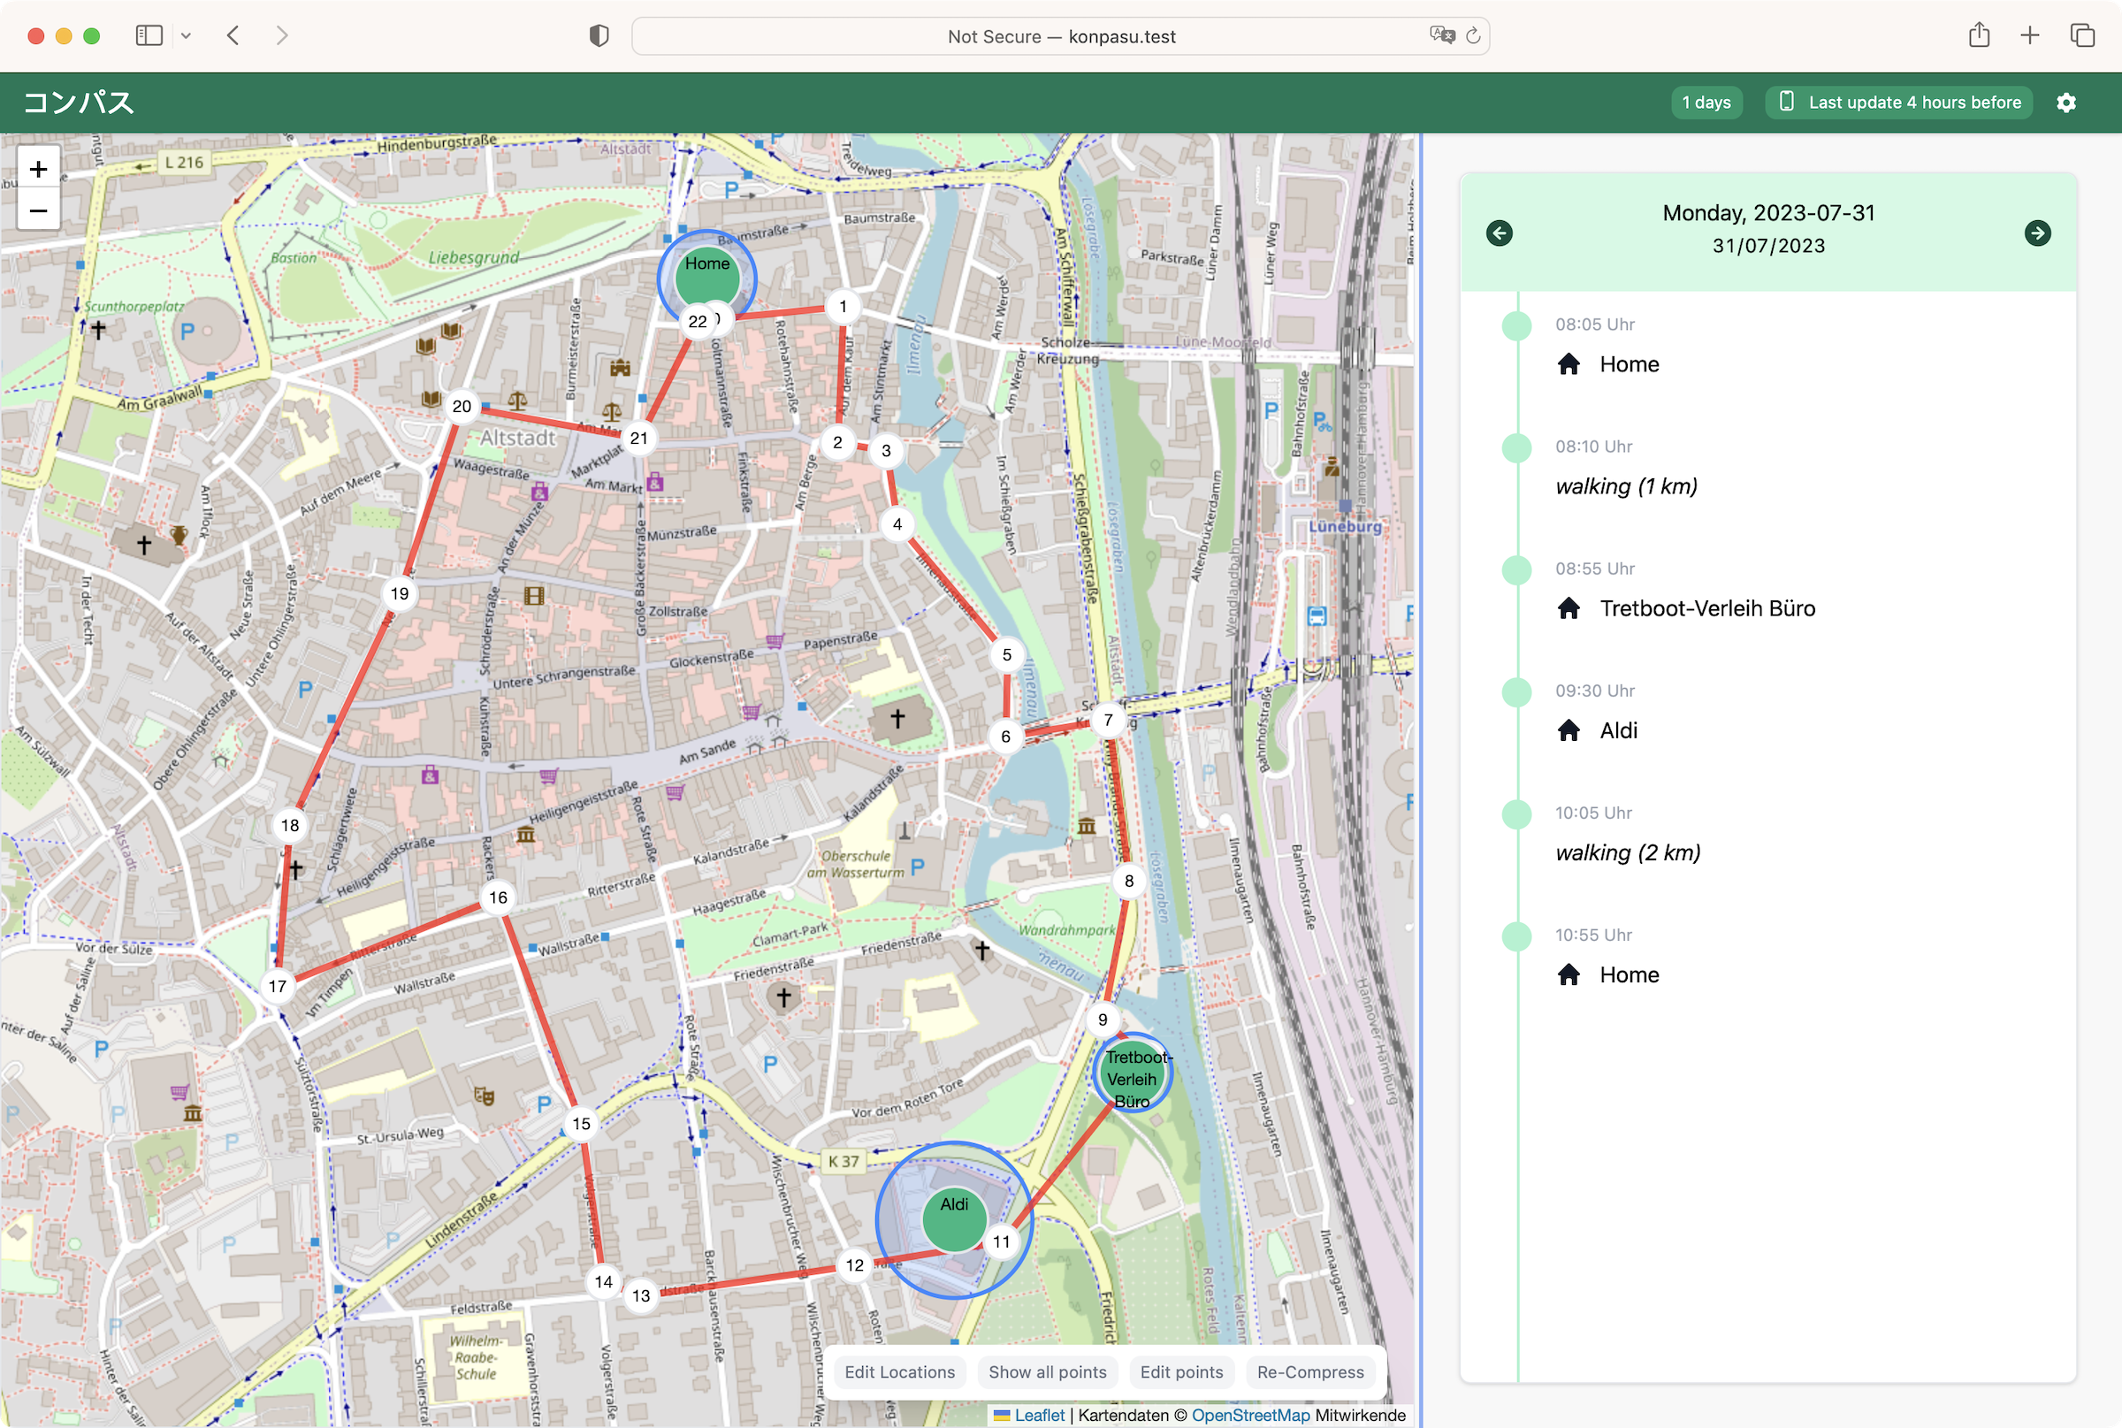
Task: Toggle the Safari sidebar
Action: click(x=149, y=35)
